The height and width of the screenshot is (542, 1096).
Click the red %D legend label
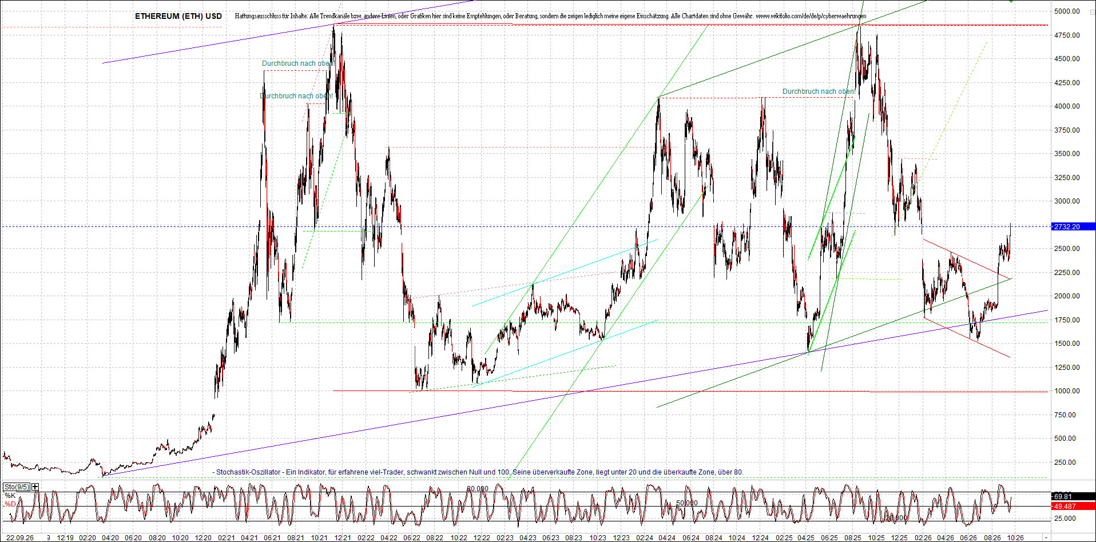pyautogui.click(x=10, y=504)
